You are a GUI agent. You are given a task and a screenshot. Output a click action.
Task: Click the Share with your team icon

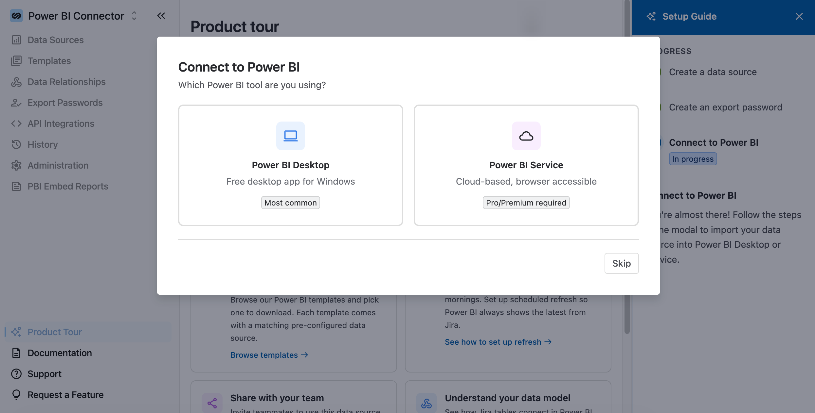(x=212, y=403)
